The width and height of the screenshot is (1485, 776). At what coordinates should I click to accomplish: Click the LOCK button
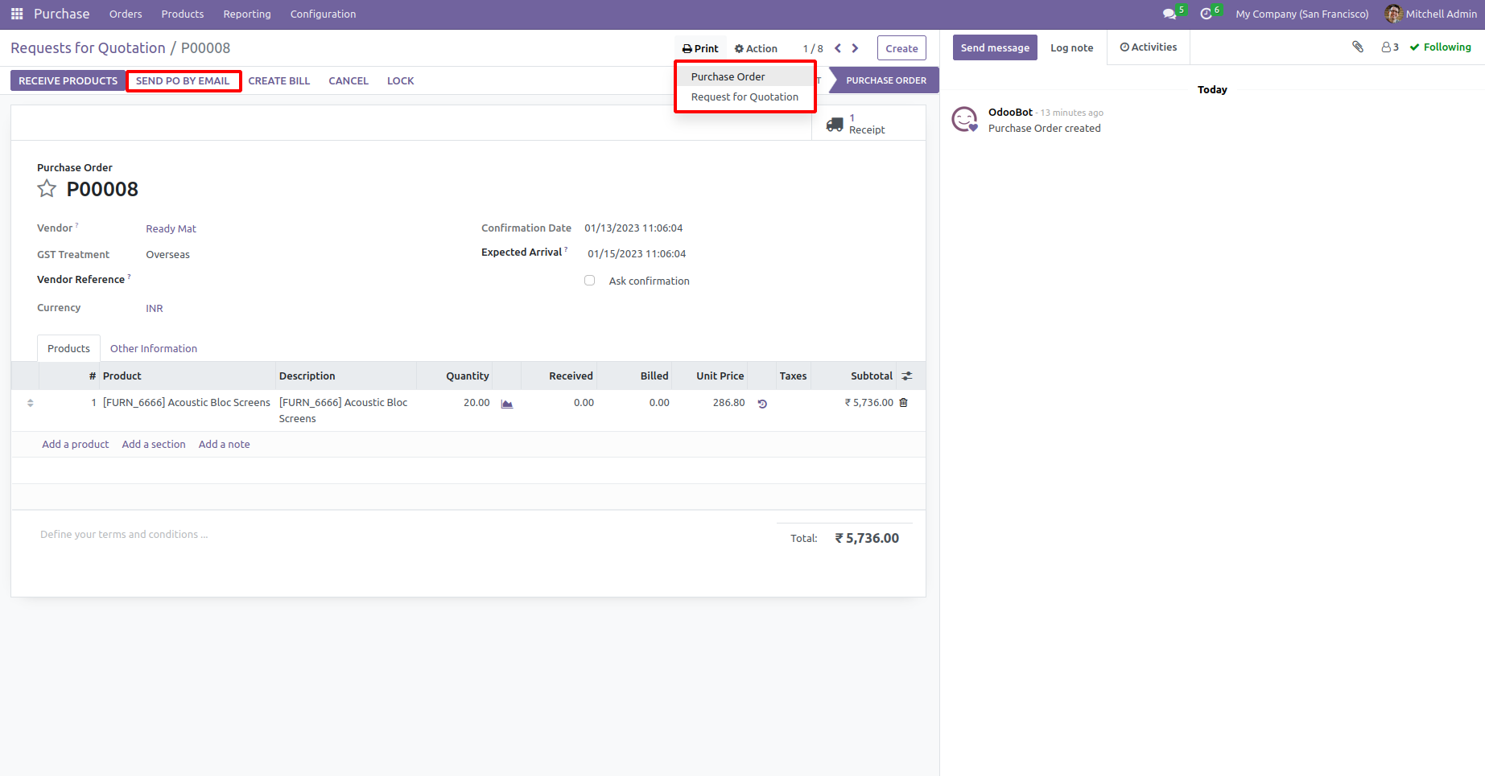coord(401,80)
